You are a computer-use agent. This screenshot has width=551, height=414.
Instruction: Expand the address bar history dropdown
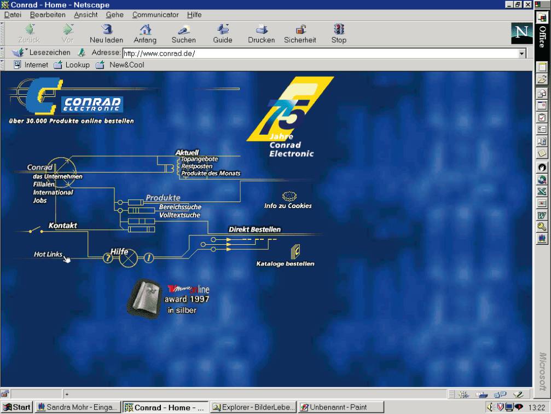pyautogui.click(x=521, y=54)
